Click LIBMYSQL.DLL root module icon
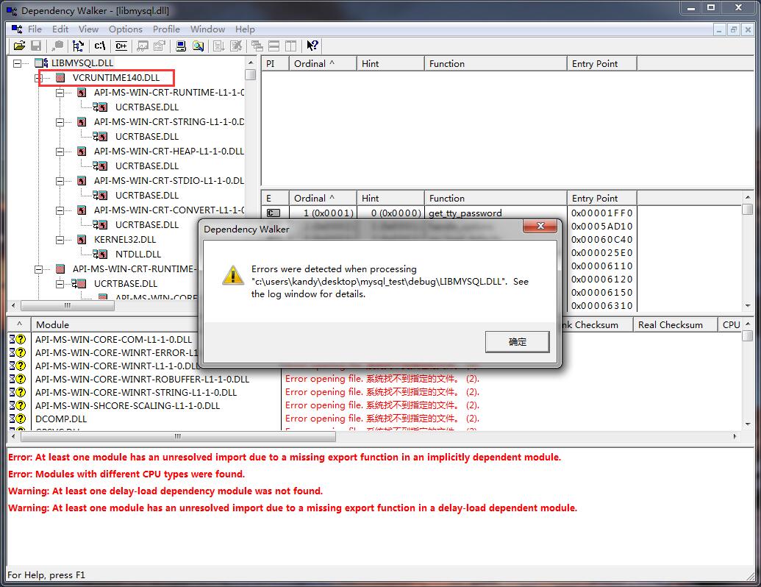 click(x=41, y=63)
